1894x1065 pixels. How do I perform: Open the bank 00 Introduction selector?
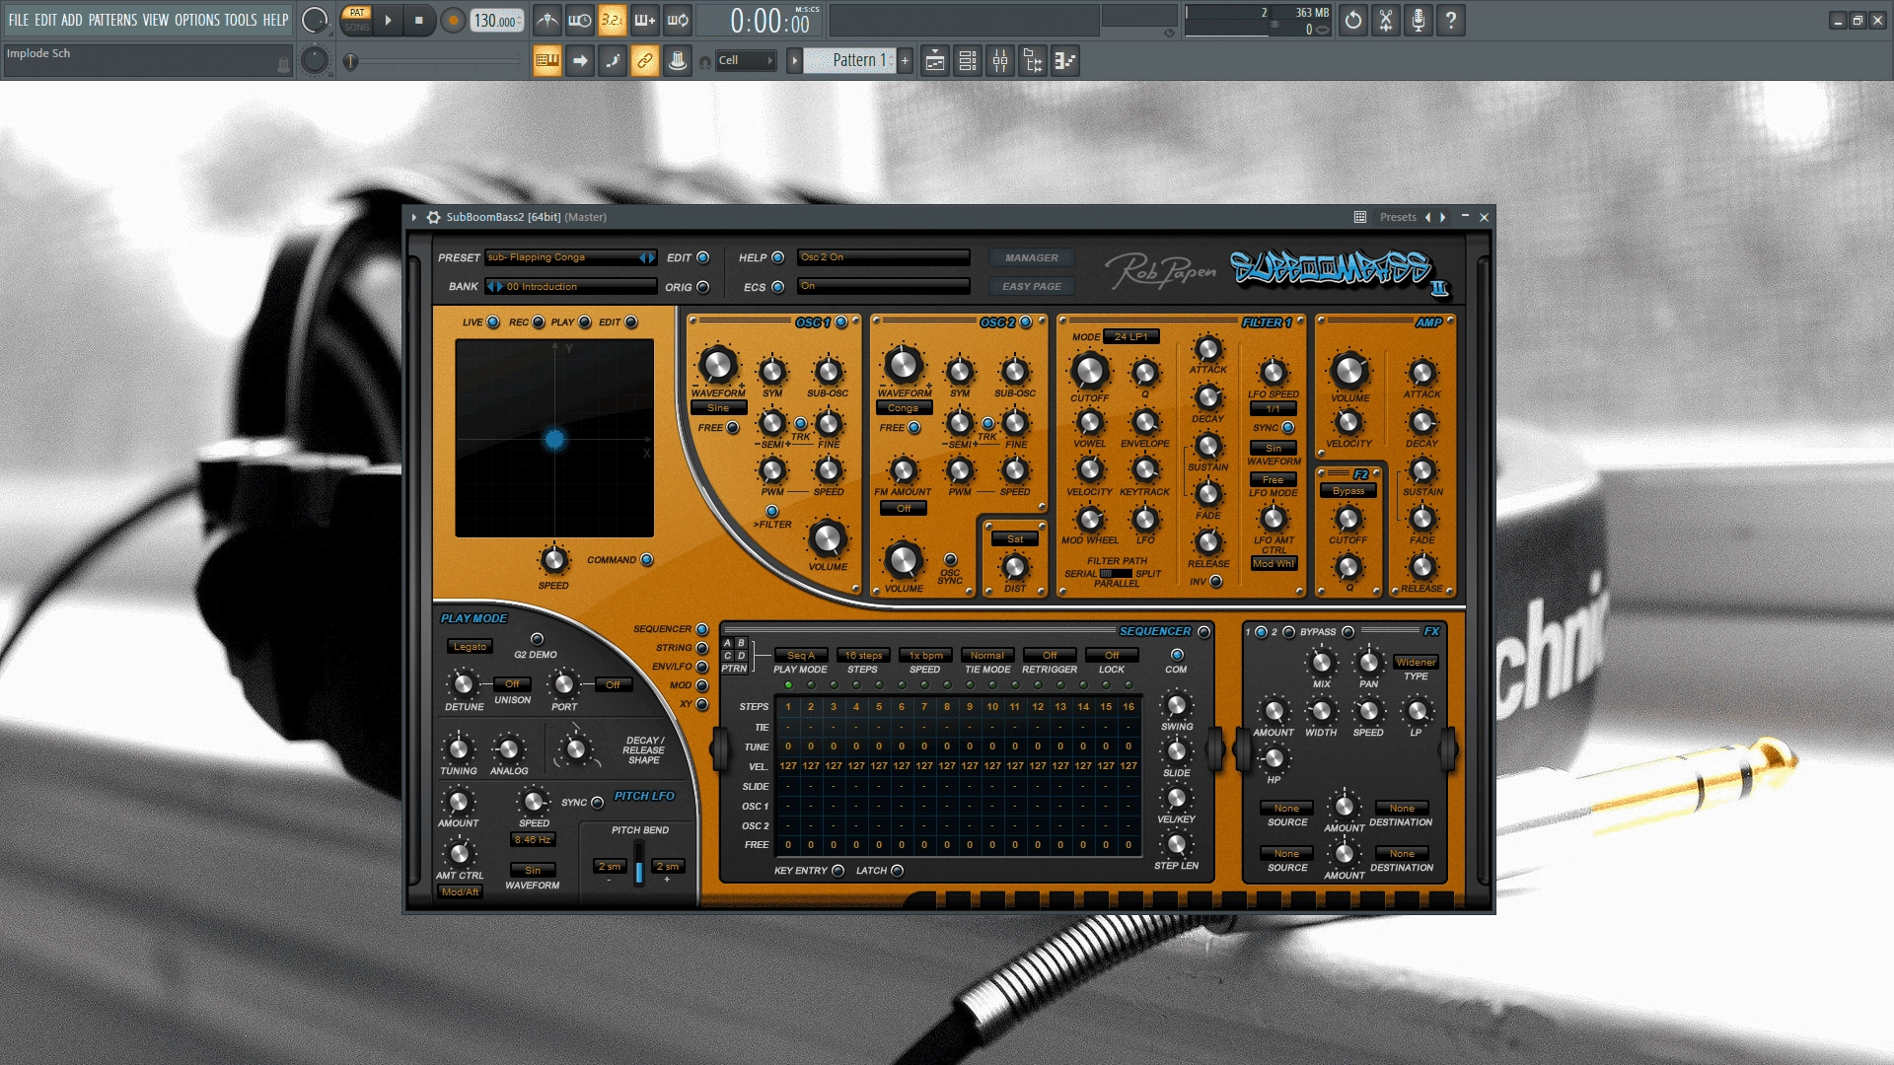[571, 287]
